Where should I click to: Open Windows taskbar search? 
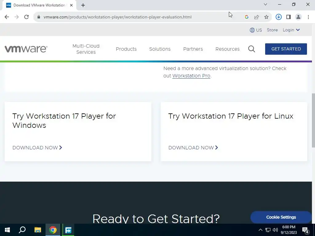click(22, 230)
